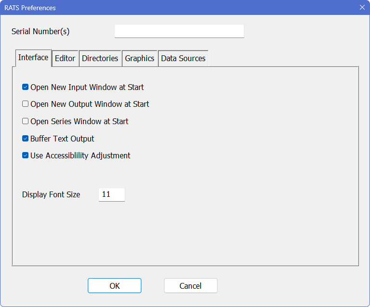Tick the Open Series Window at Start checkbox
The width and height of the screenshot is (370, 307).
tap(26, 121)
